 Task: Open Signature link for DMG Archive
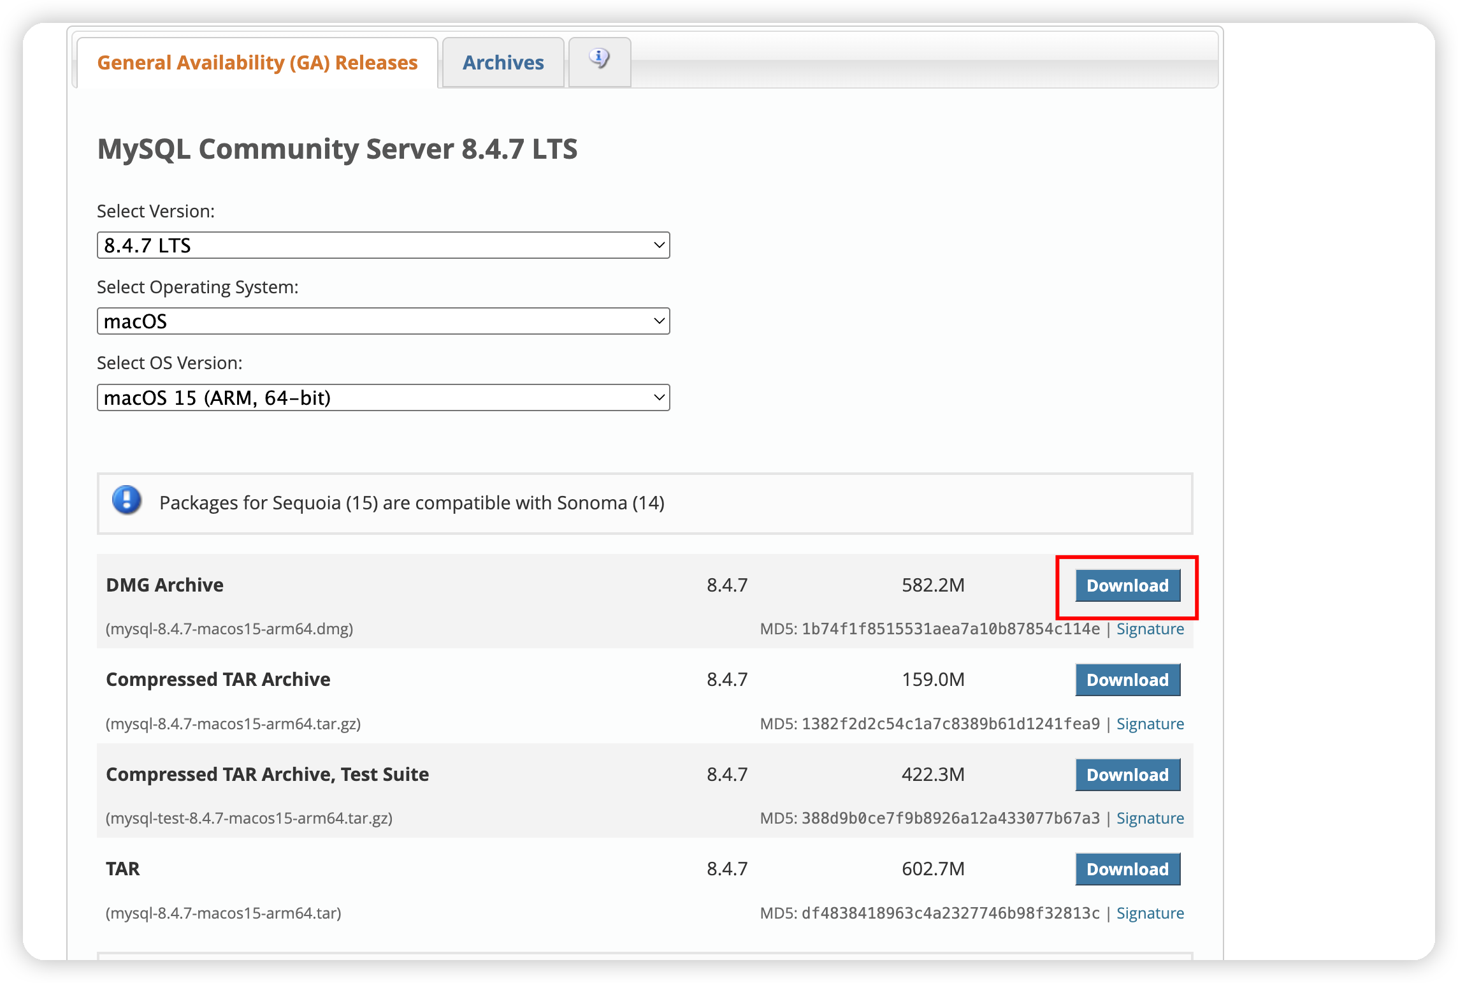tap(1150, 629)
